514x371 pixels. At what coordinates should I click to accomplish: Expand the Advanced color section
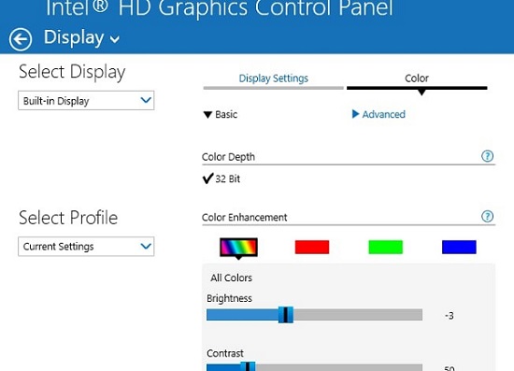point(378,114)
